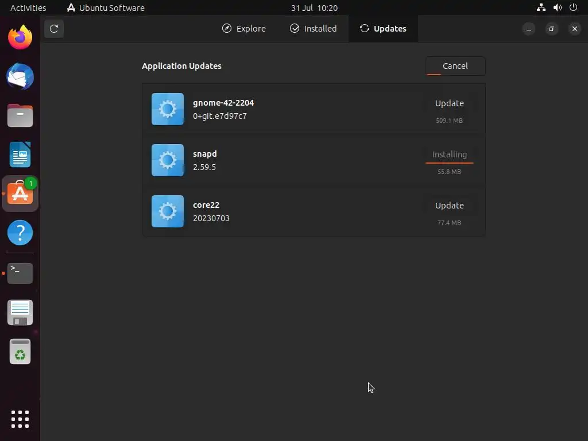Close the Ubuntu Software window
This screenshot has width=588, height=441.
(574, 29)
